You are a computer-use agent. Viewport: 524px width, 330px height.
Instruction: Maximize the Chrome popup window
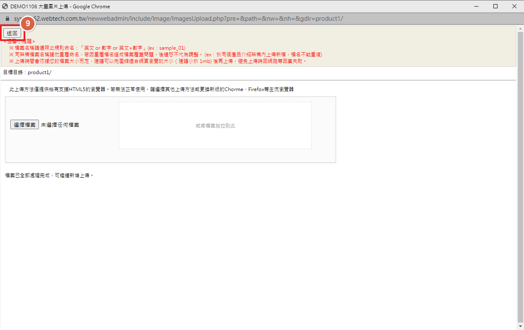point(495,6)
